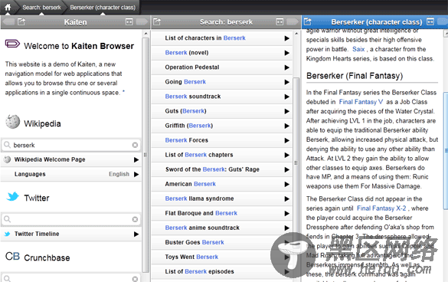Viewport: 448px width, 282px height.
Task: Open List of Berserk episodes result
Action: point(222,271)
